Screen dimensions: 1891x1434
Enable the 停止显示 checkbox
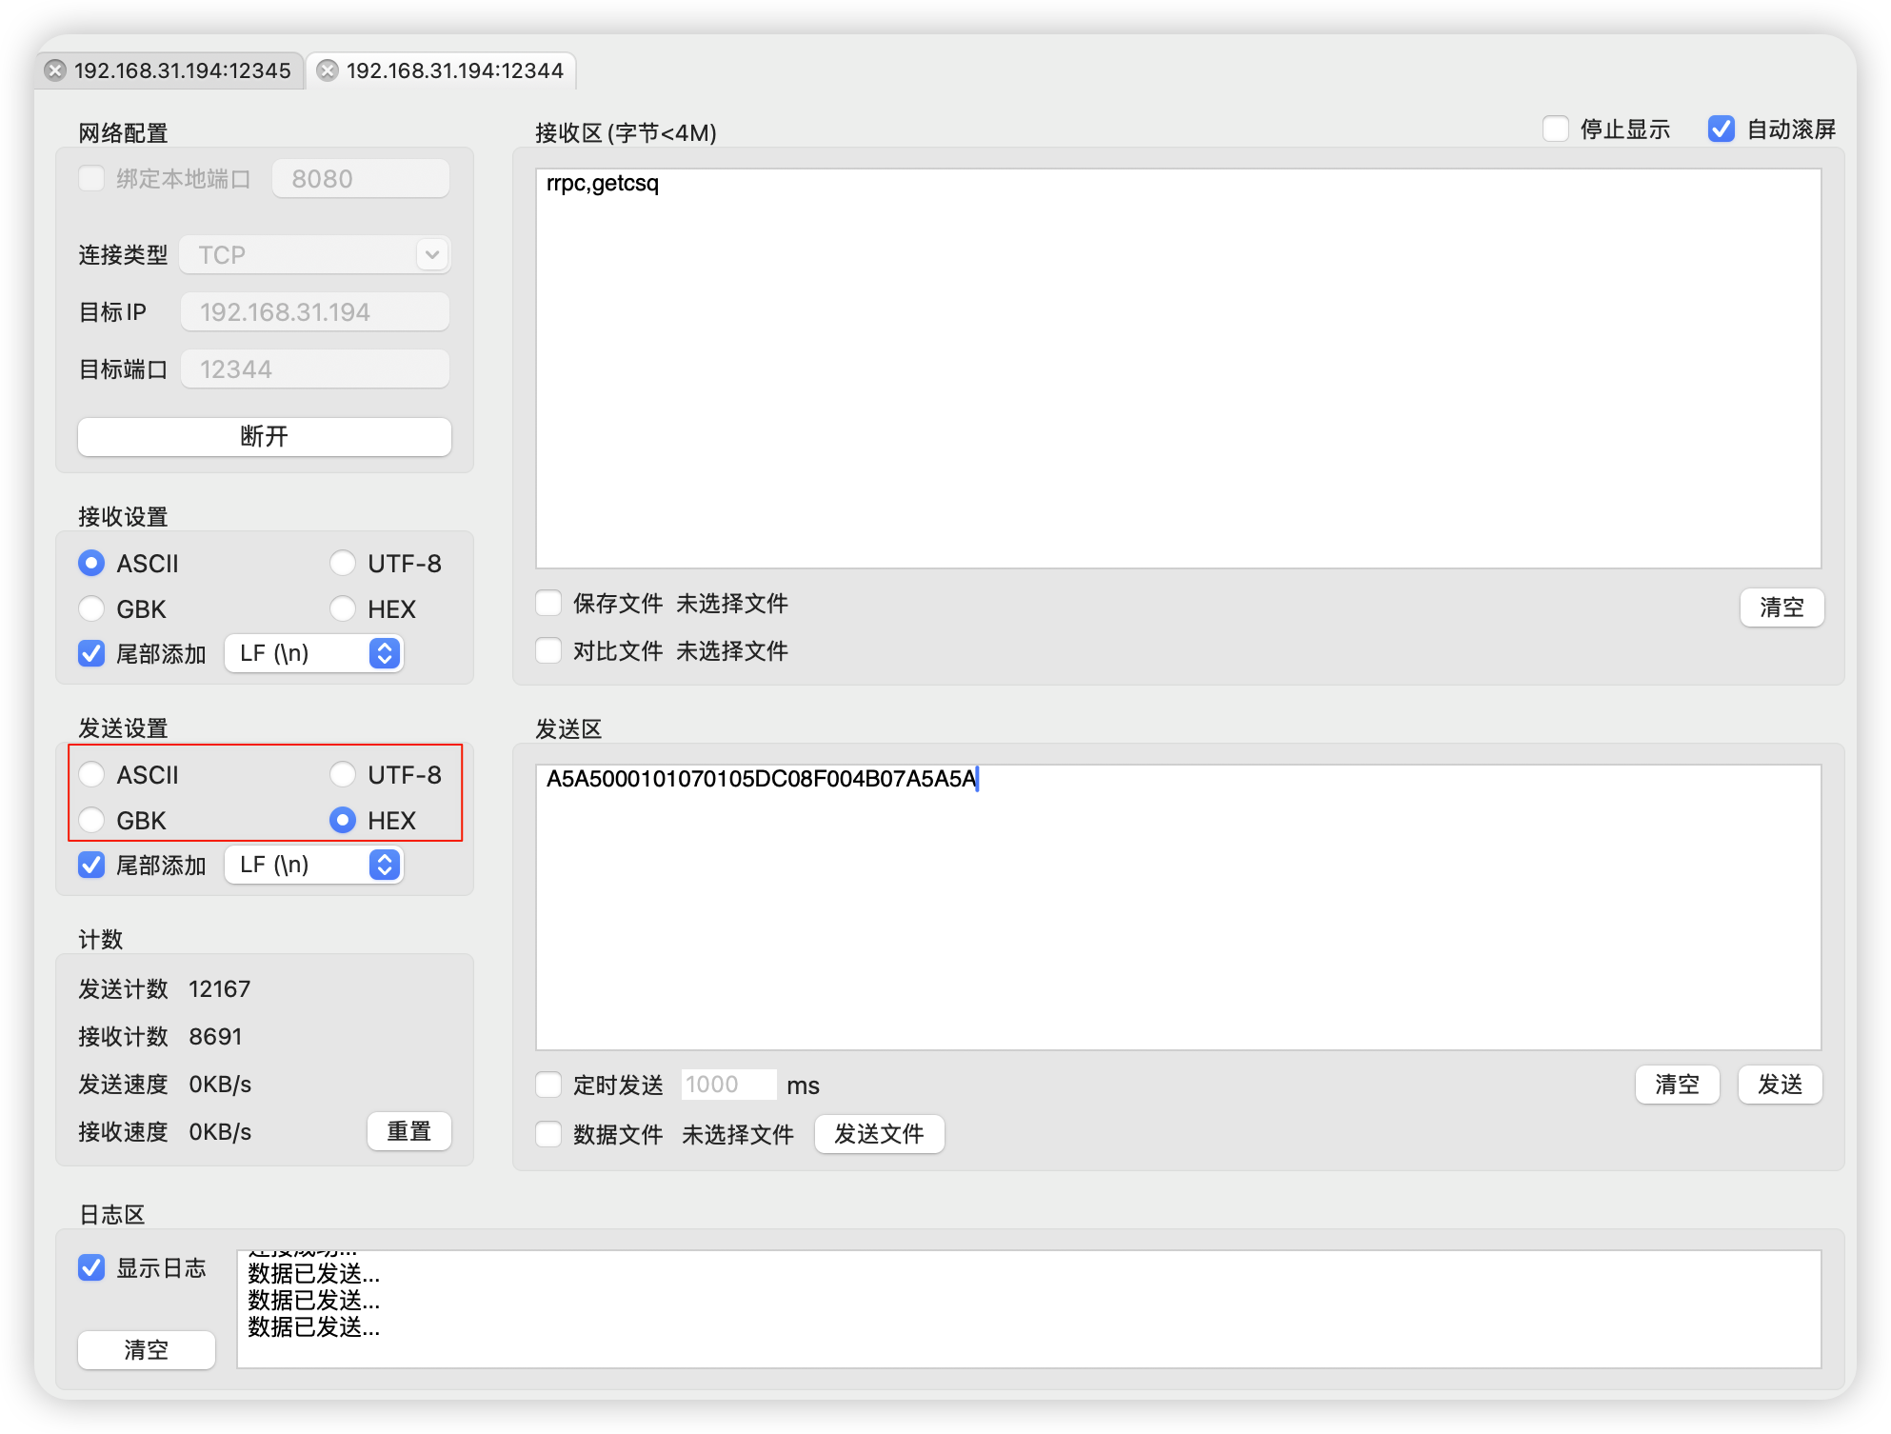pyautogui.click(x=1555, y=129)
